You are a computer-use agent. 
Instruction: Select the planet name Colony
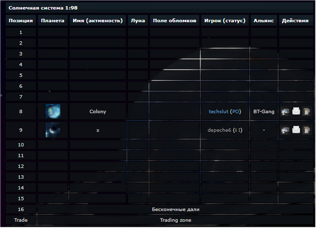(98, 112)
